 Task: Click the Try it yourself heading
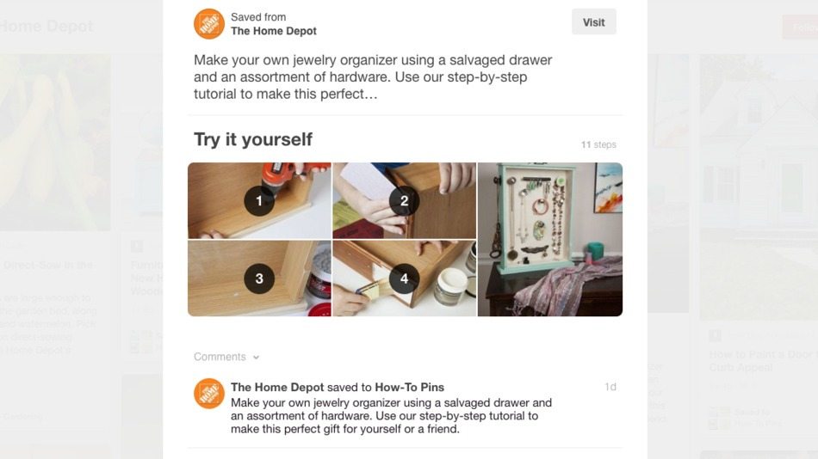(x=253, y=139)
